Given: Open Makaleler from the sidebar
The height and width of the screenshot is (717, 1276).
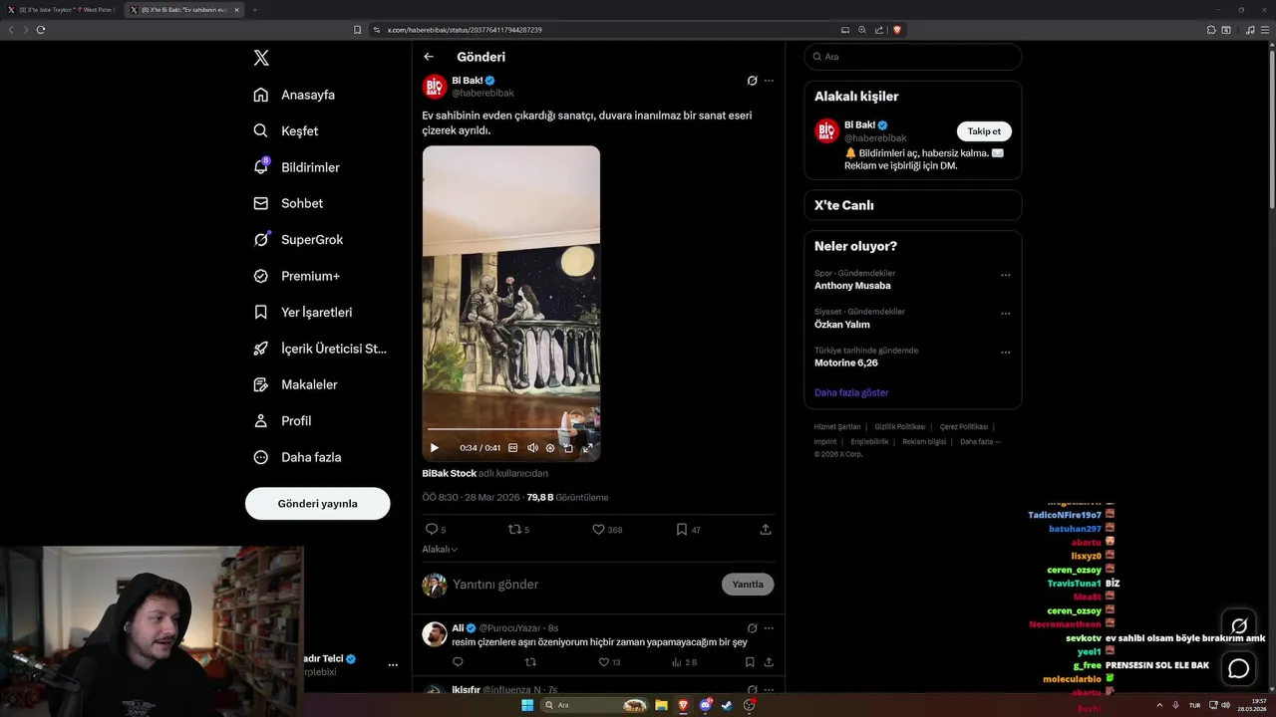Looking at the screenshot, I should pyautogui.click(x=295, y=384).
